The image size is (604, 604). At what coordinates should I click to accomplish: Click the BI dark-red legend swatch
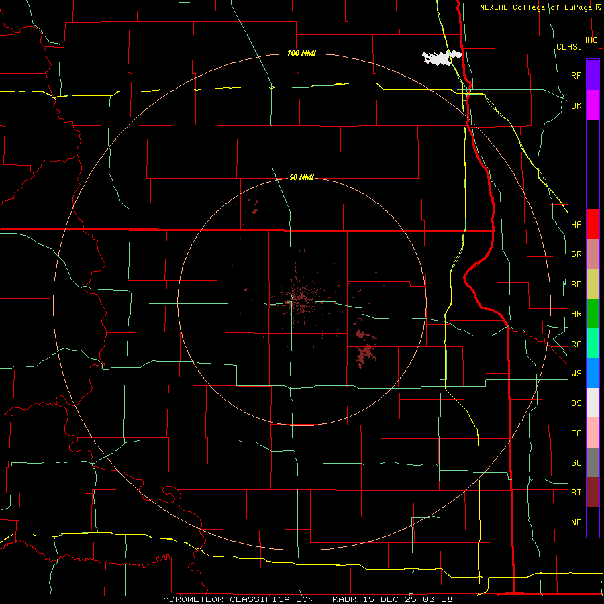point(593,493)
